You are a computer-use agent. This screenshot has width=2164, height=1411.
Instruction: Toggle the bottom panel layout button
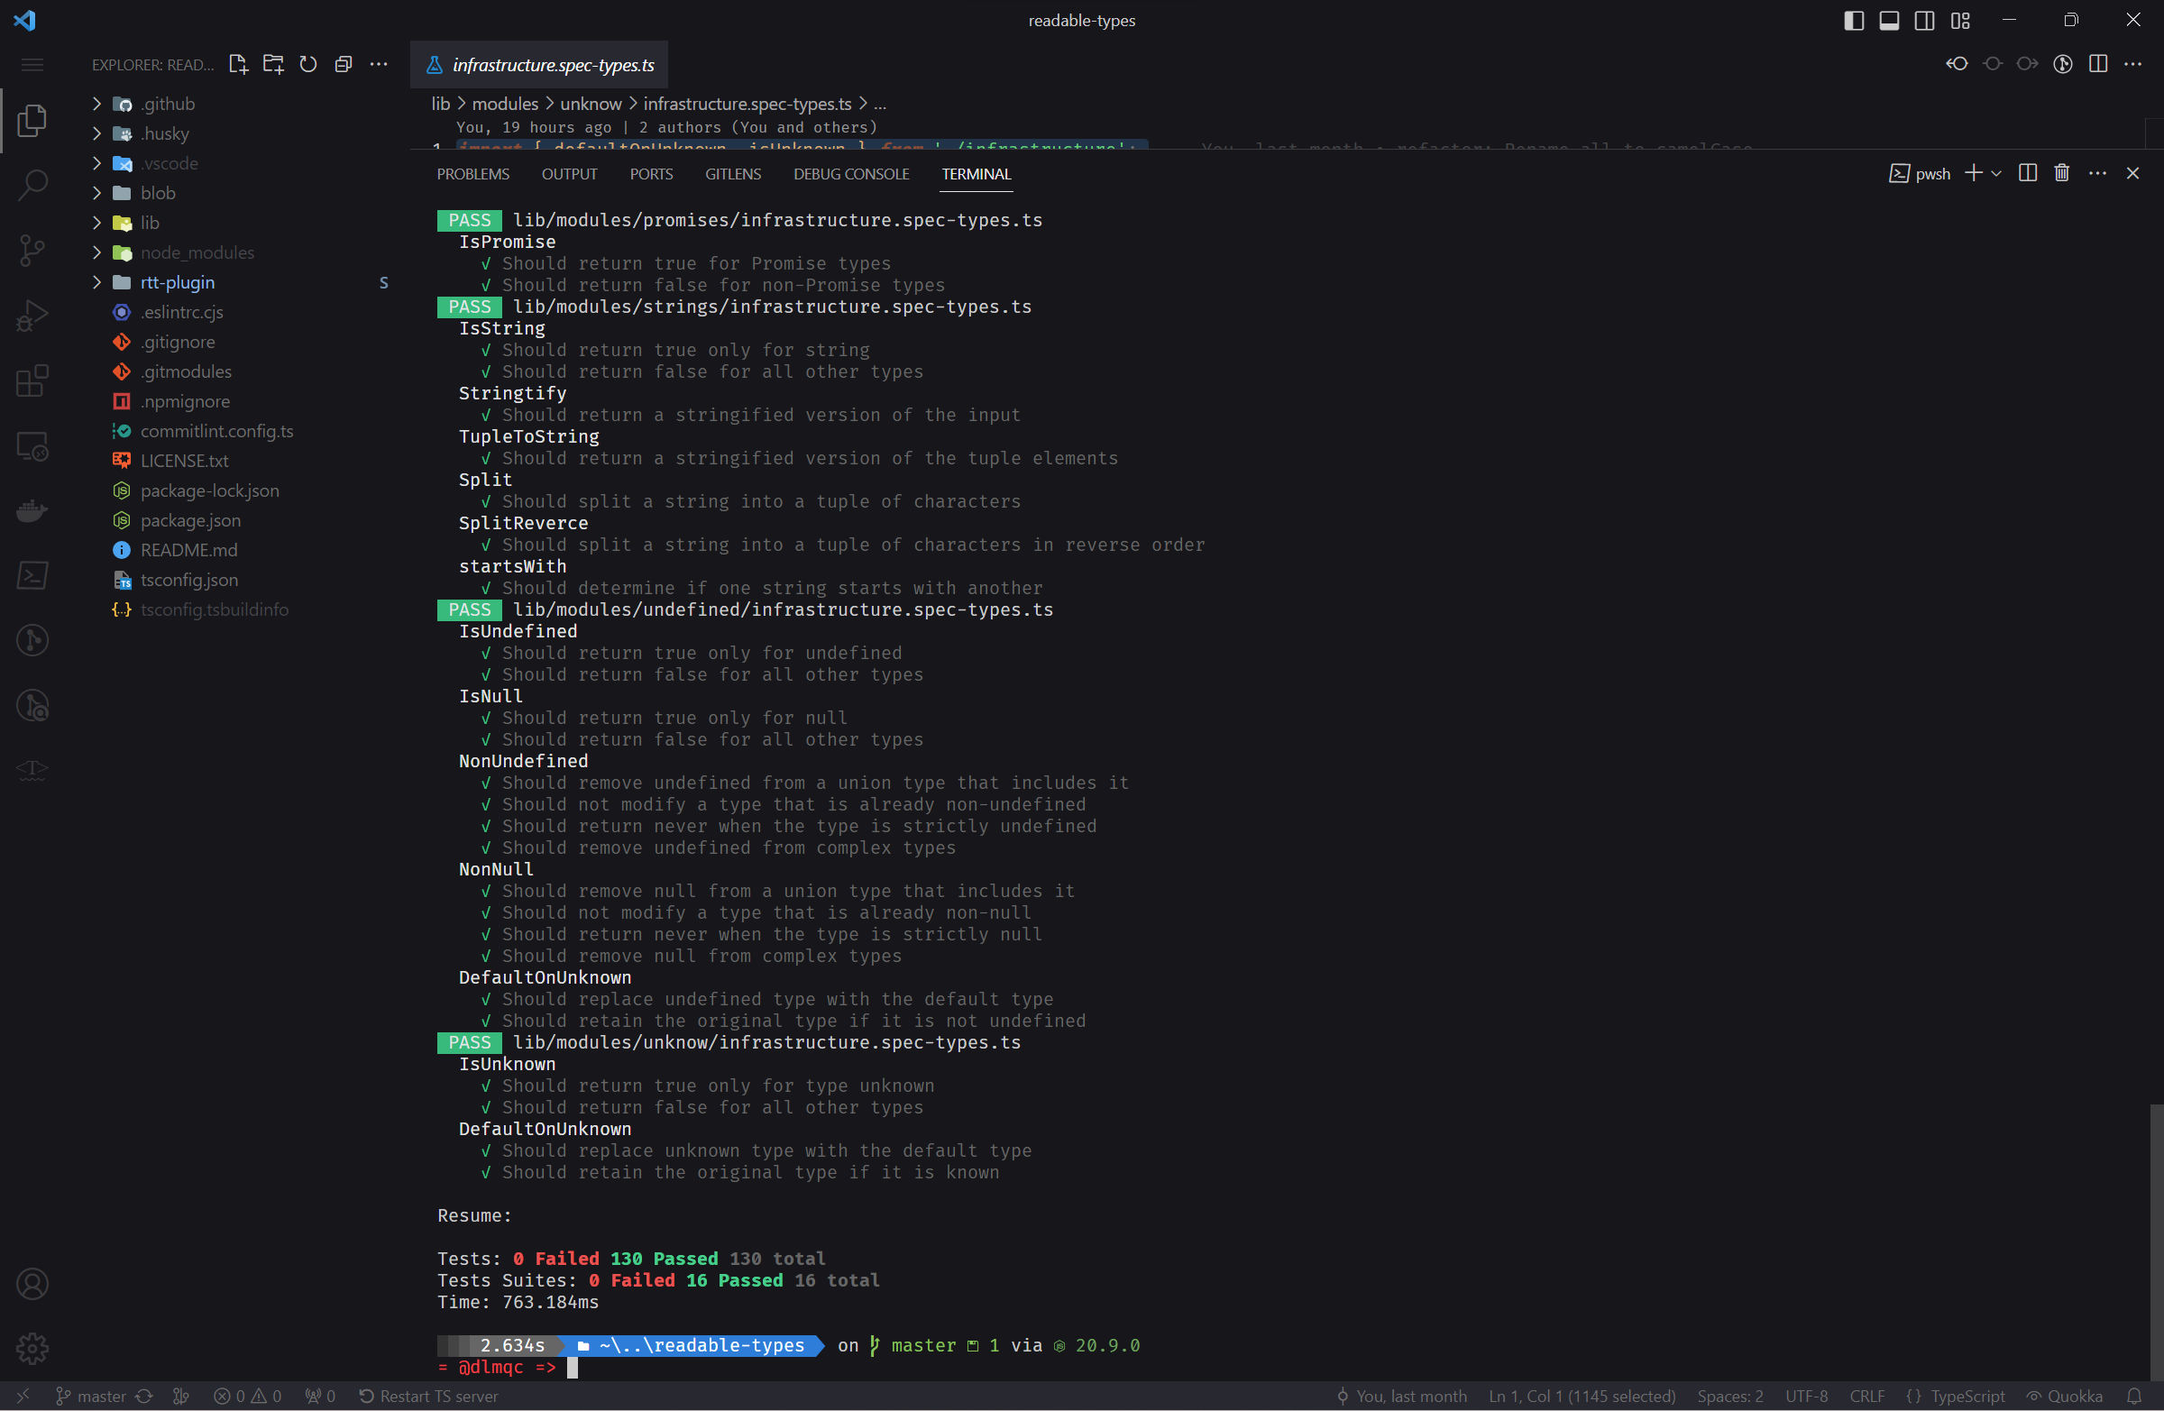click(x=1889, y=20)
